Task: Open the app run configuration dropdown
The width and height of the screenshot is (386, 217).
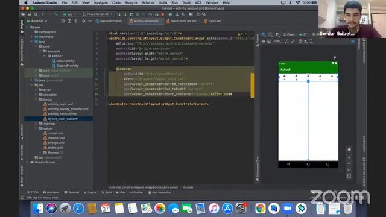Action: click(70, 14)
